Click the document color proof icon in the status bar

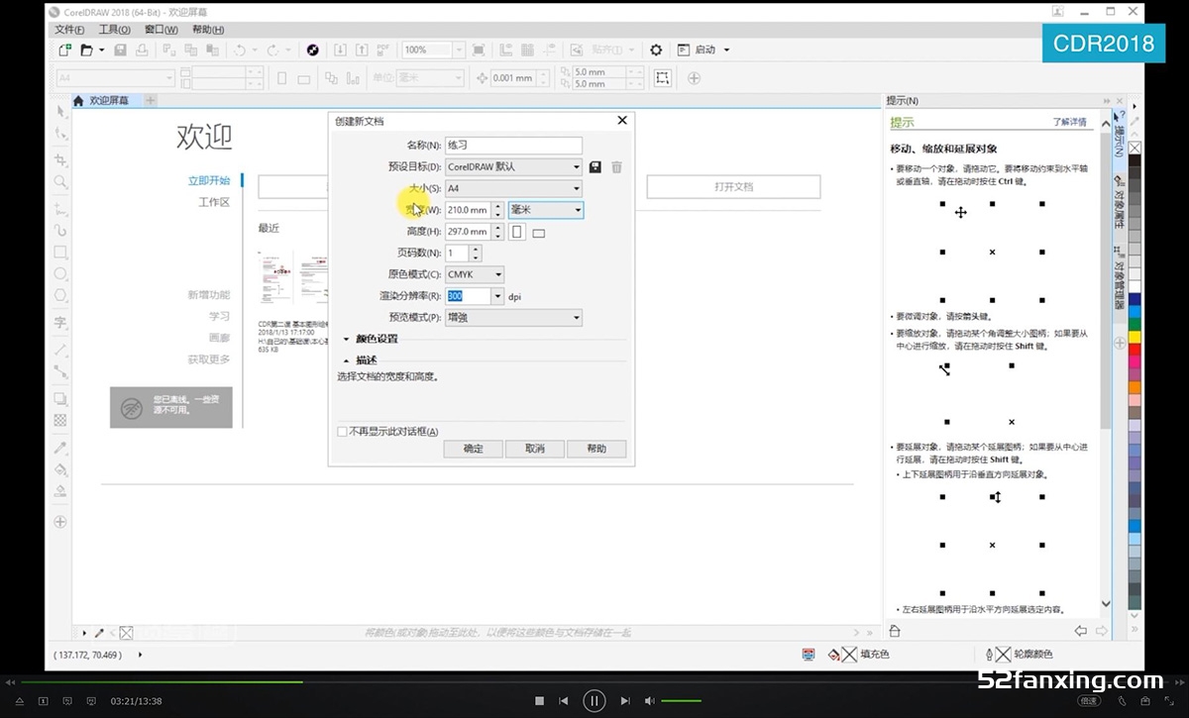(x=809, y=655)
